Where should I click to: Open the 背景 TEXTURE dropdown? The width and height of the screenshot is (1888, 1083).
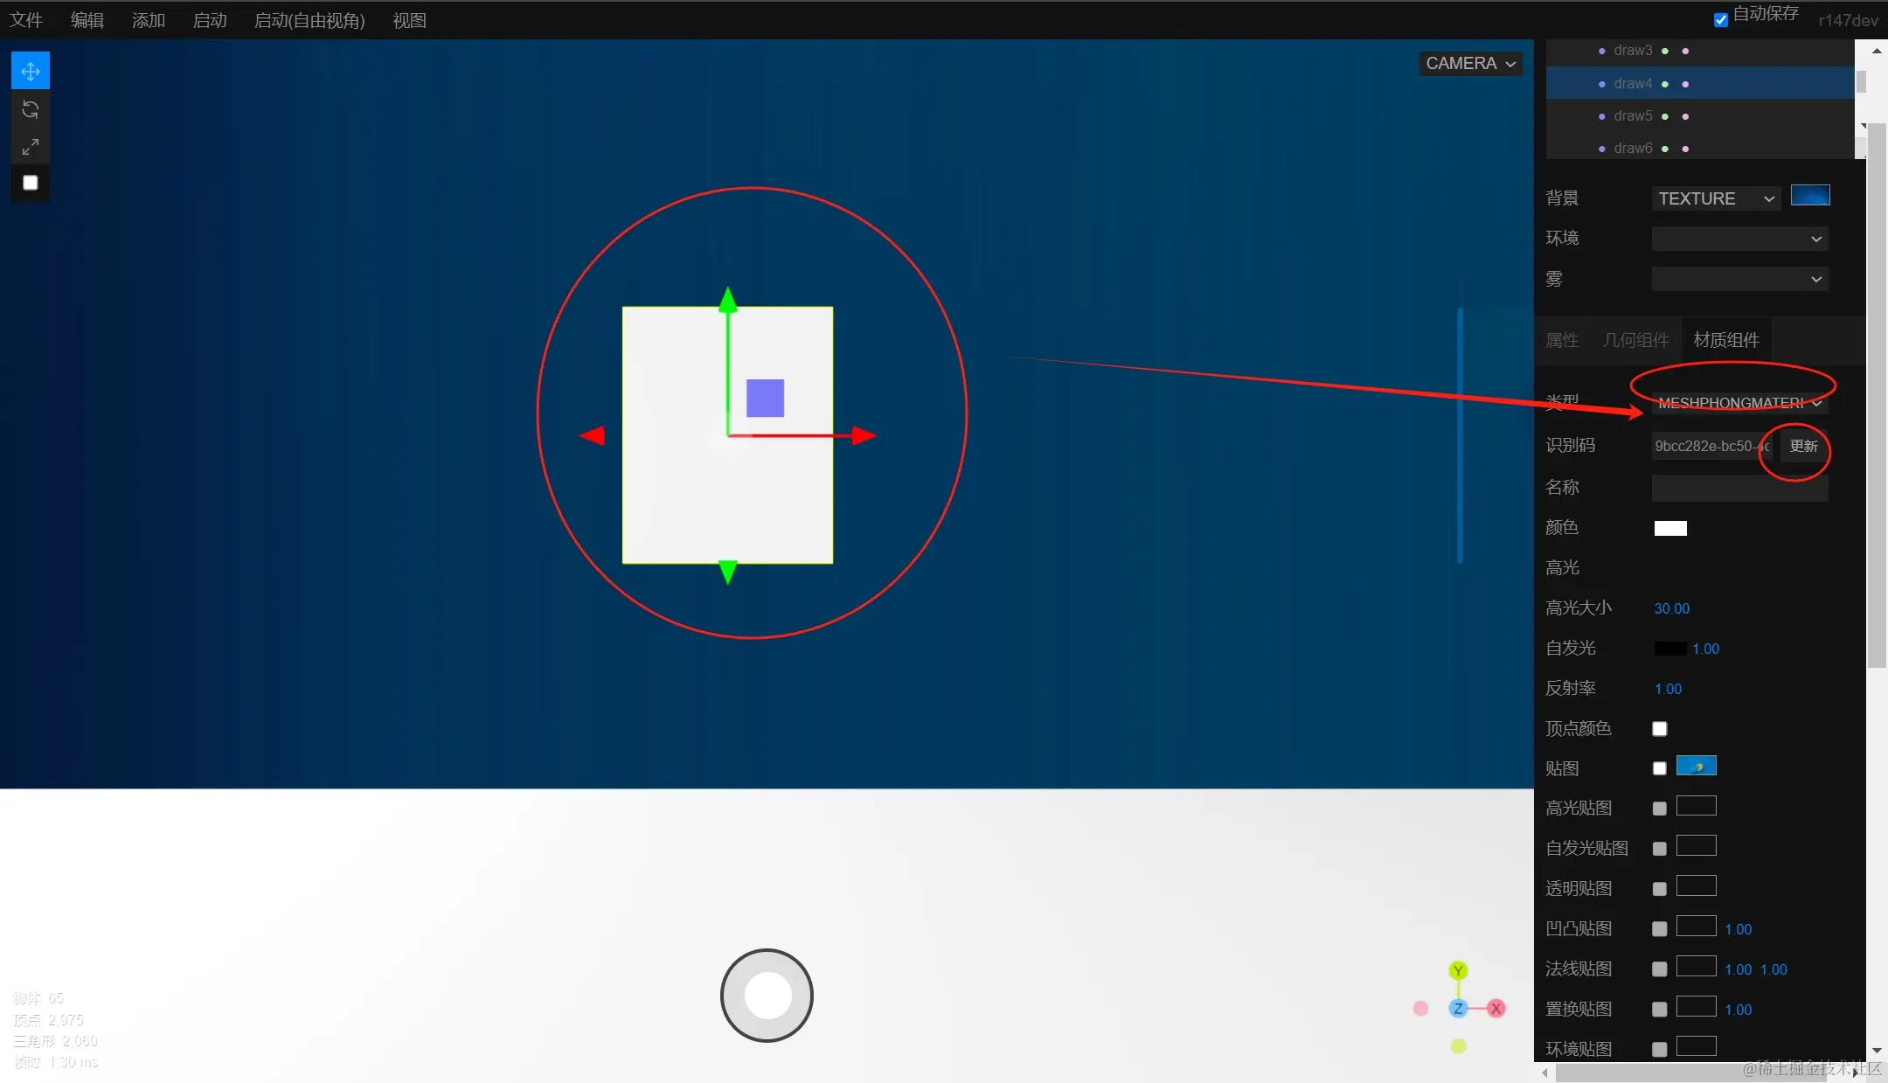[1715, 198]
